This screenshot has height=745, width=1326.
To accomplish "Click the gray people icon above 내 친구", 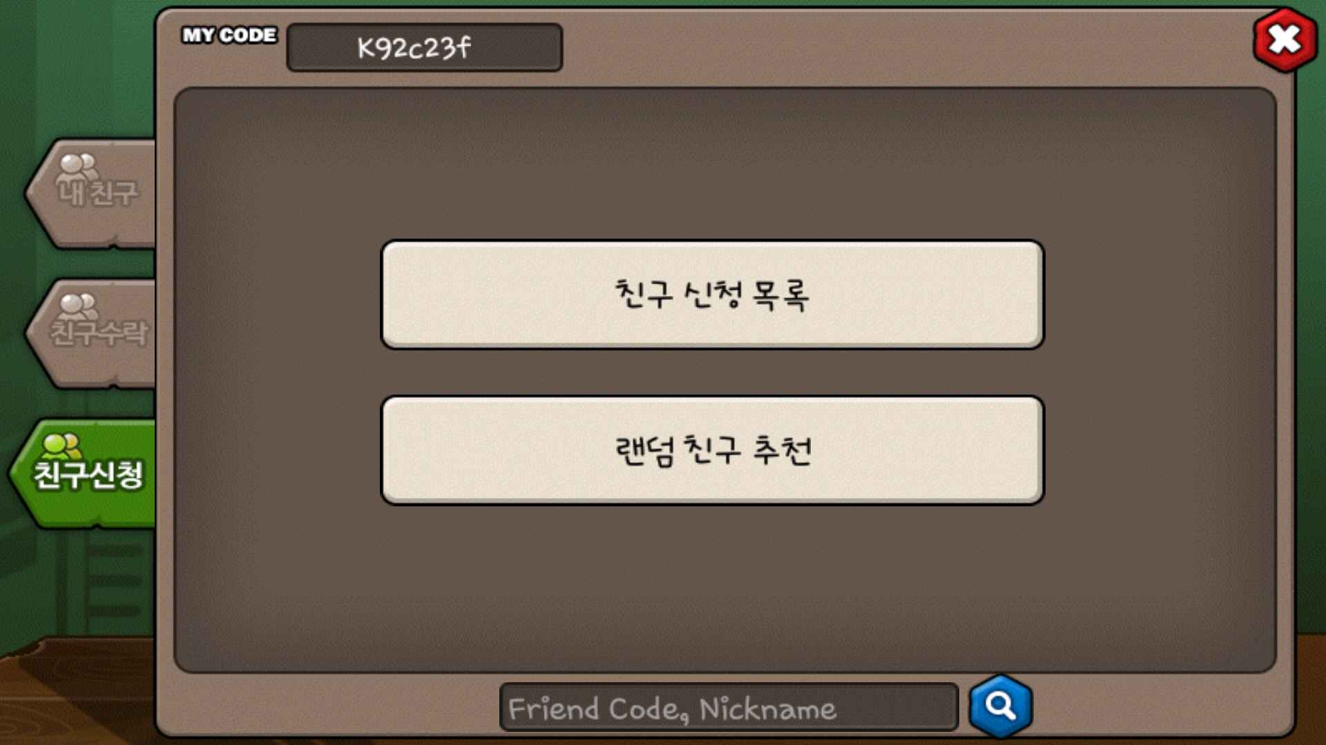I will pos(77,167).
